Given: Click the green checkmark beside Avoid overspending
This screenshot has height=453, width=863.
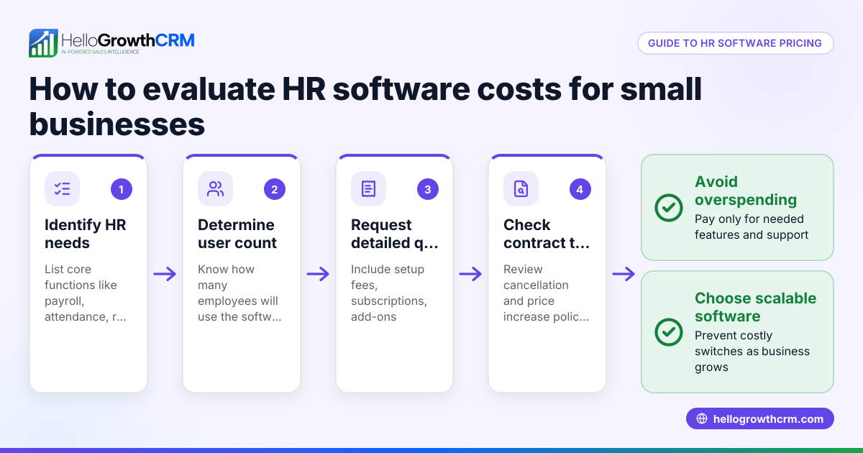Looking at the screenshot, I should pyautogui.click(x=669, y=208).
